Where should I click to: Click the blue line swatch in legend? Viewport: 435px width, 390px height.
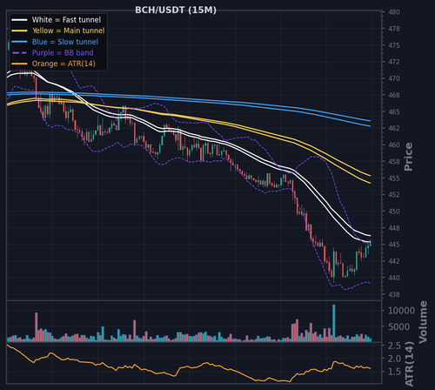19,42
